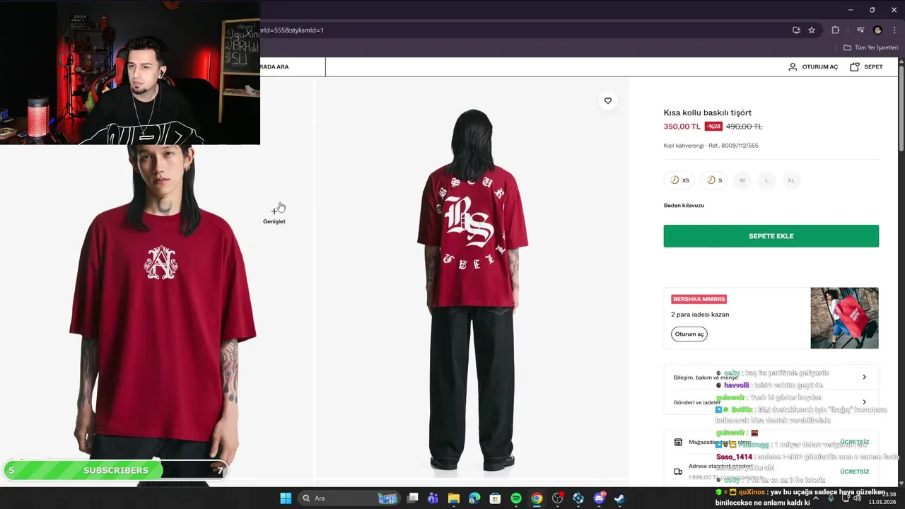Click the BERSHKA MMBRS badge

point(699,299)
